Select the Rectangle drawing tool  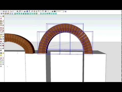(x=1, y=21)
